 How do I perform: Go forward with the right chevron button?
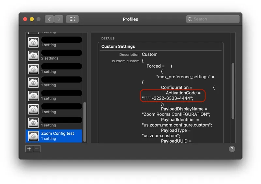coord(59,19)
